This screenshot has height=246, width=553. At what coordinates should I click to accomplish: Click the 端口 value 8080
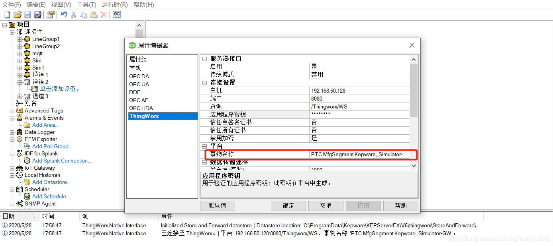click(359, 99)
